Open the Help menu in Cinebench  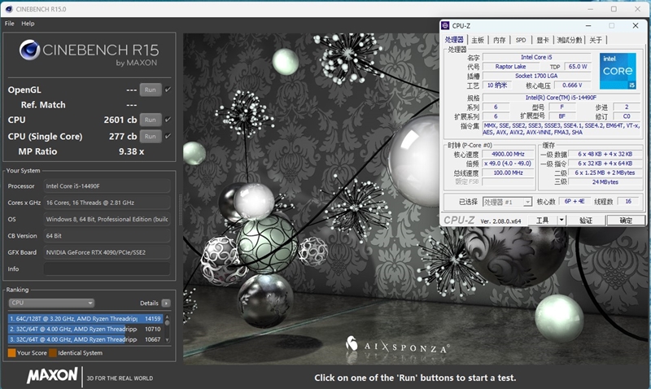click(x=28, y=24)
